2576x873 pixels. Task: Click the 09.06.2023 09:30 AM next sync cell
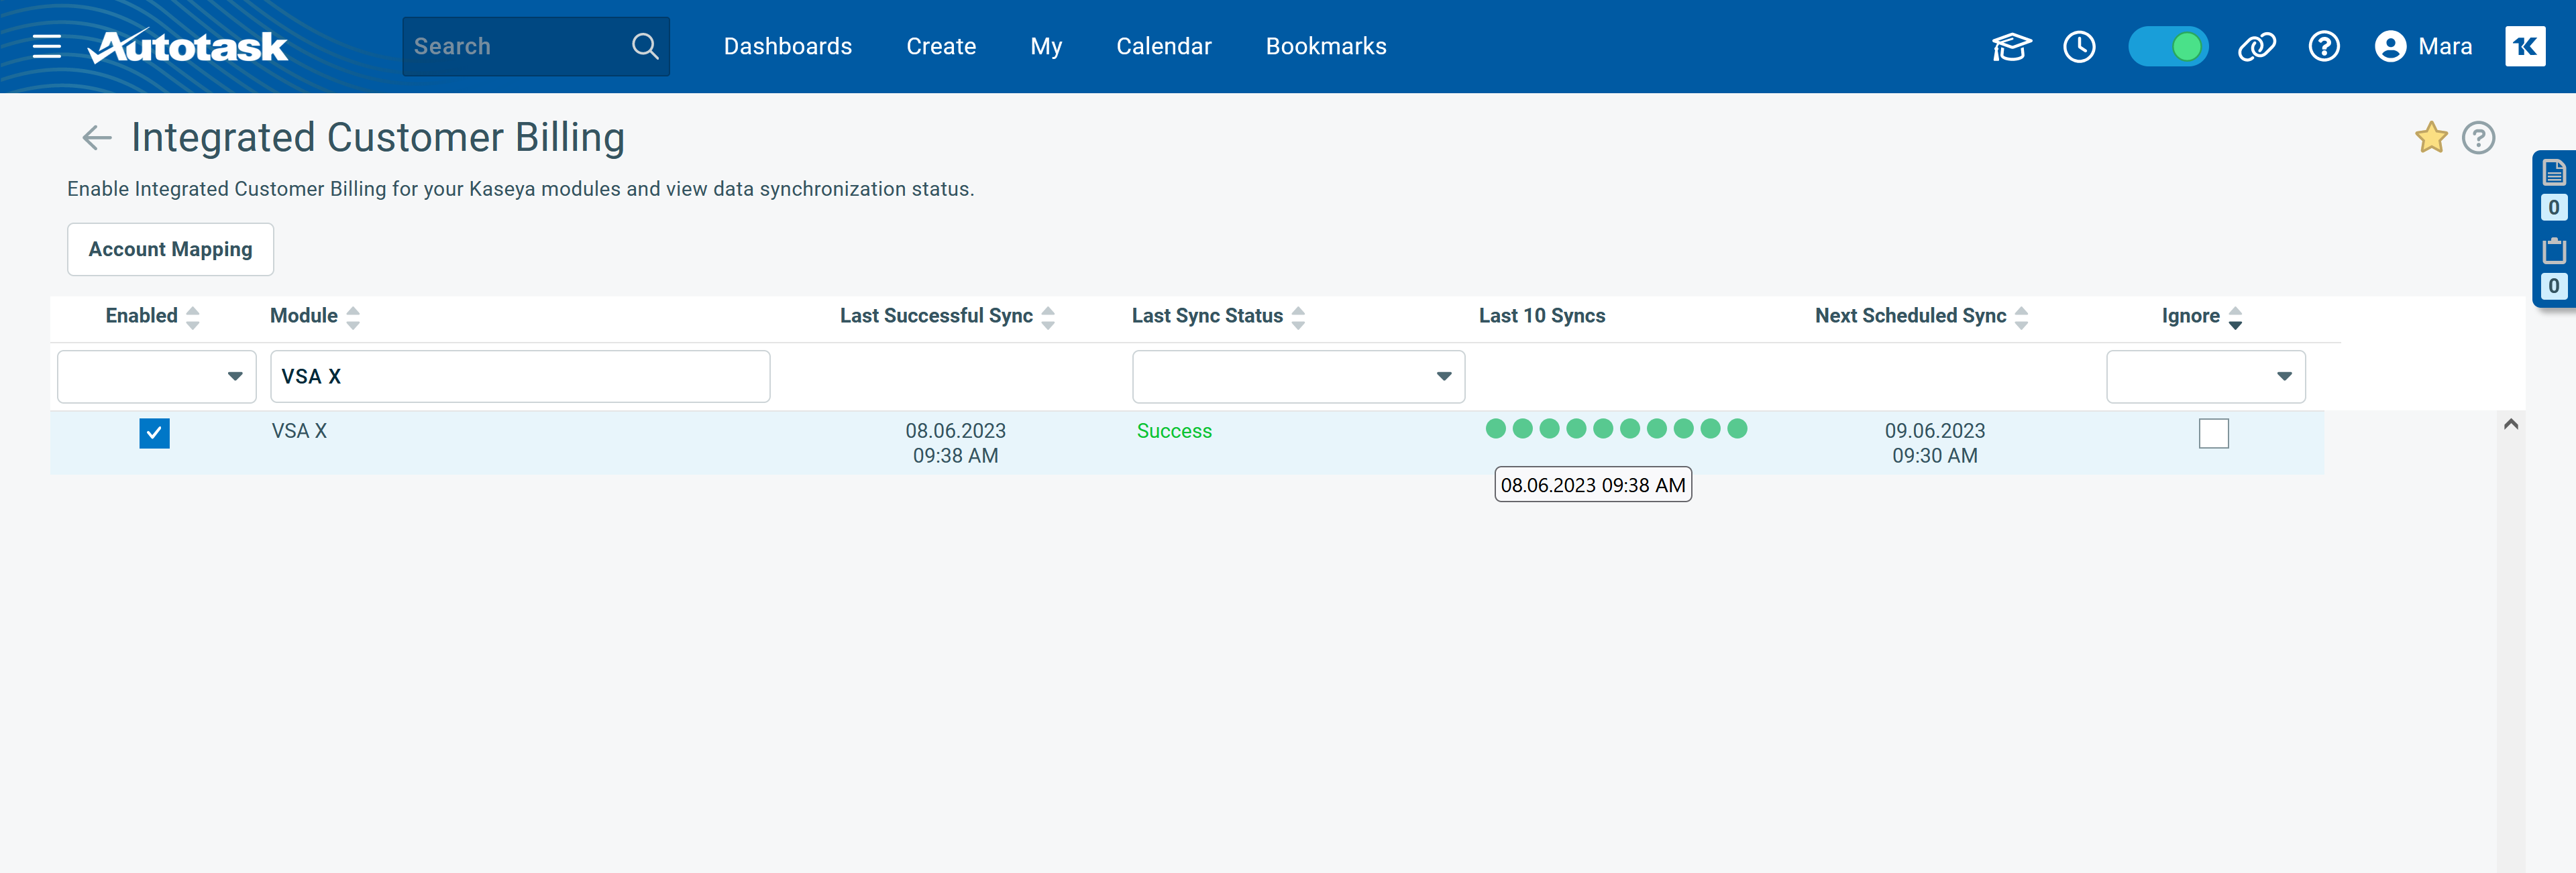[1934, 443]
